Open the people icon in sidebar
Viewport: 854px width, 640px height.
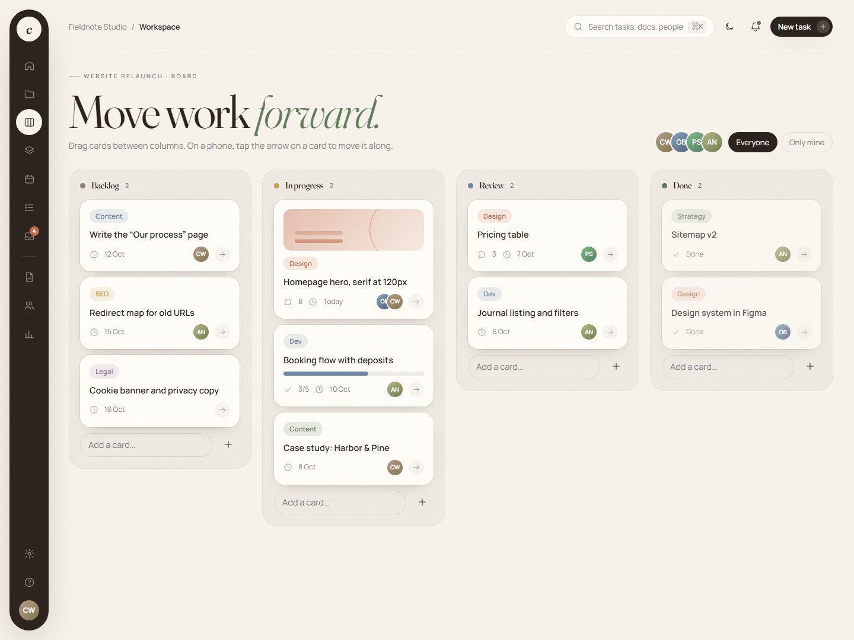coord(29,306)
